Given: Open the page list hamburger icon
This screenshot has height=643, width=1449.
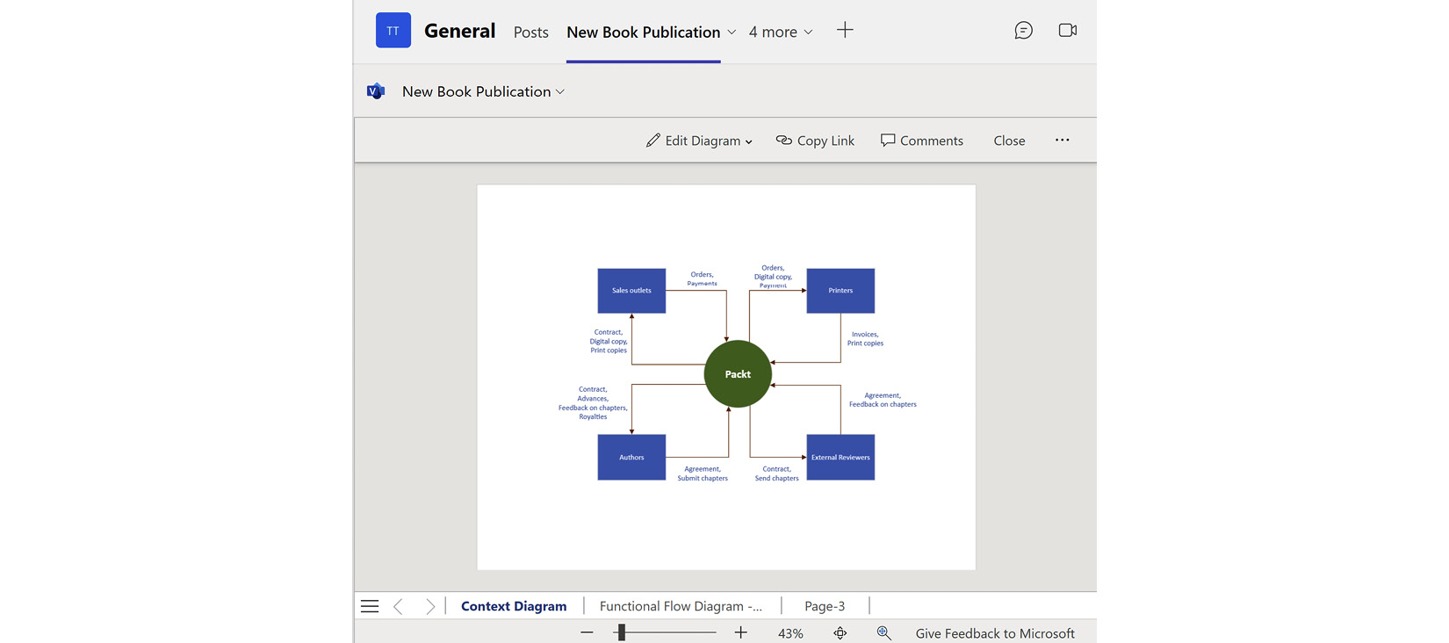Looking at the screenshot, I should [x=370, y=606].
